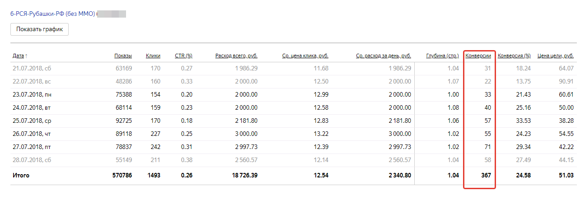Sort by 'Показы' column header
This screenshot has height=200, width=585.
(123, 56)
